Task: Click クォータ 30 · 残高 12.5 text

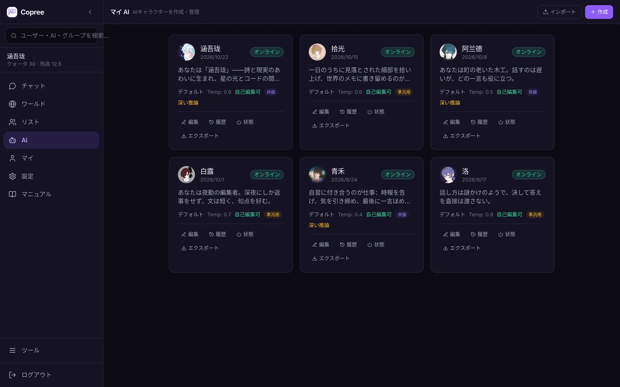Action: point(34,64)
